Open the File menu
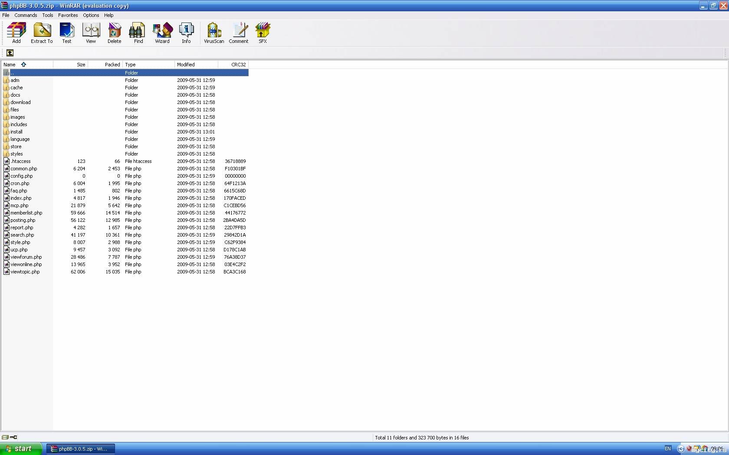729x455 pixels. tap(6, 15)
